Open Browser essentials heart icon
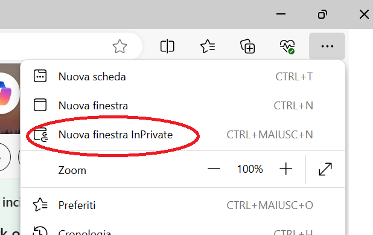Screen dimensions: 373x235 (287, 47)
